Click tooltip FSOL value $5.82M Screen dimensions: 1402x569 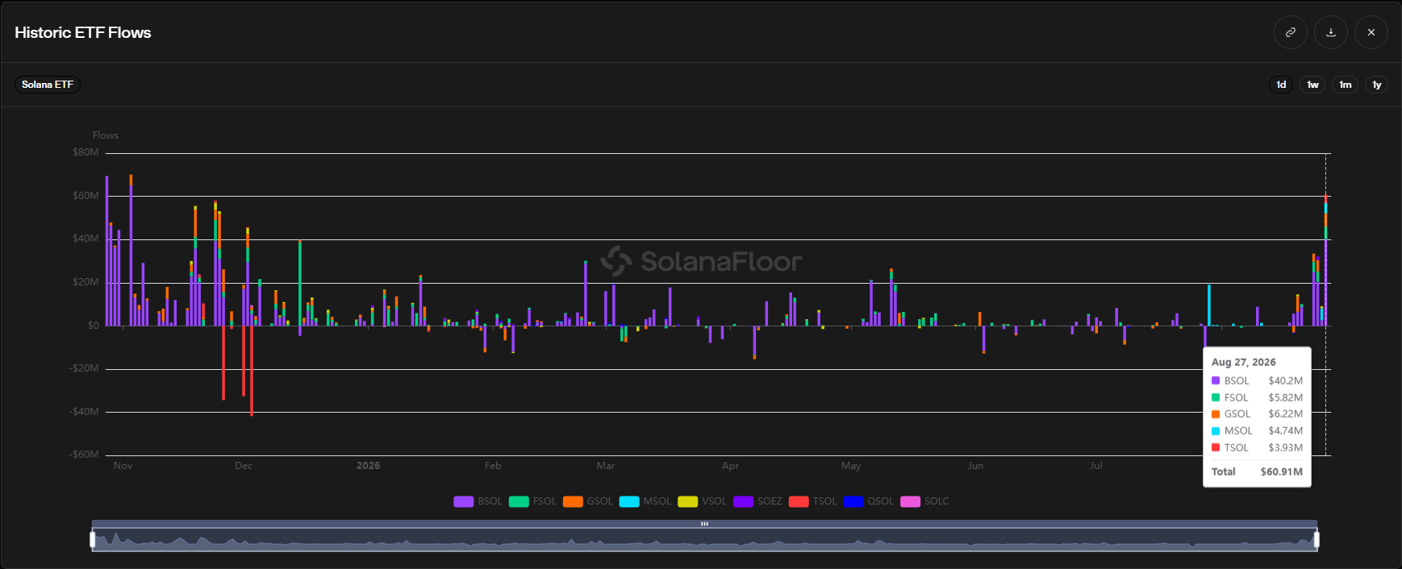(x=1285, y=398)
